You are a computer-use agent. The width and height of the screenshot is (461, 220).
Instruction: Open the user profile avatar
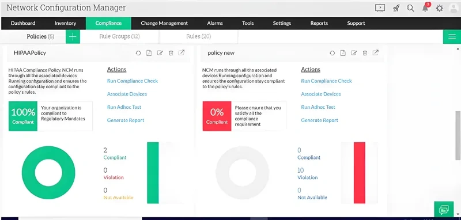tap(454, 8)
